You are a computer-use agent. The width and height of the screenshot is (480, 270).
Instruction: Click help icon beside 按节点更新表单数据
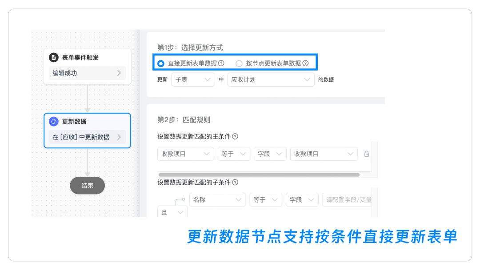pyautogui.click(x=305, y=64)
